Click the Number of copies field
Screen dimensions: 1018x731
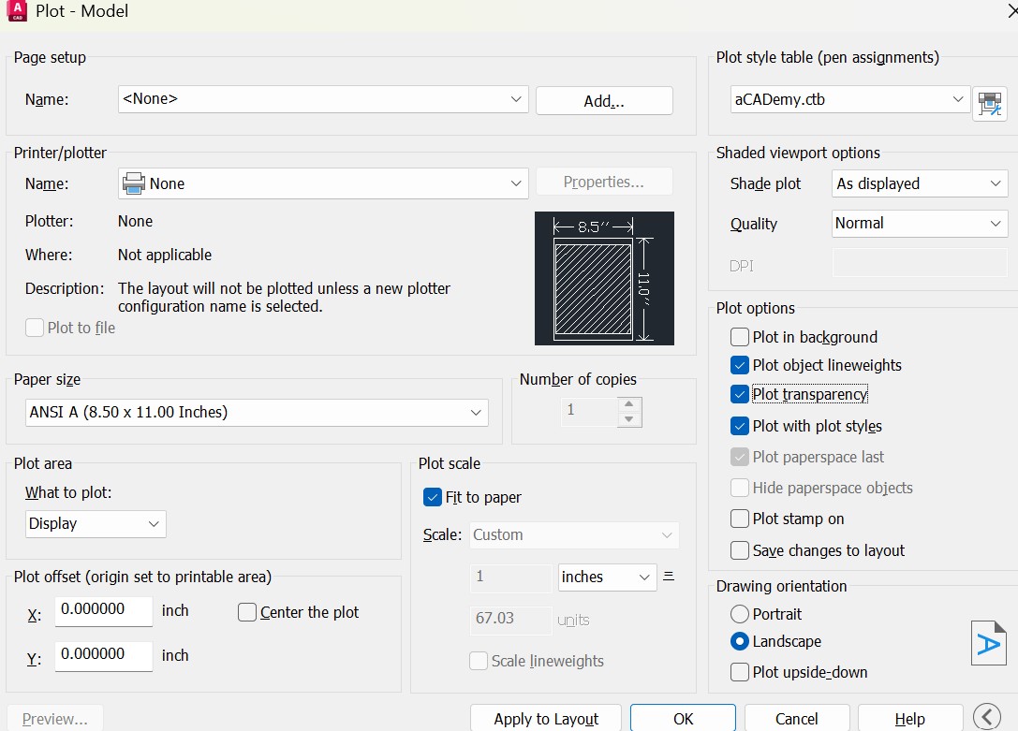coord(589,411)
